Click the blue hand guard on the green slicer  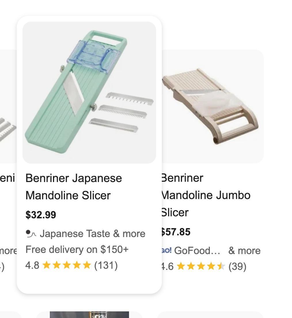coord(94,56)
